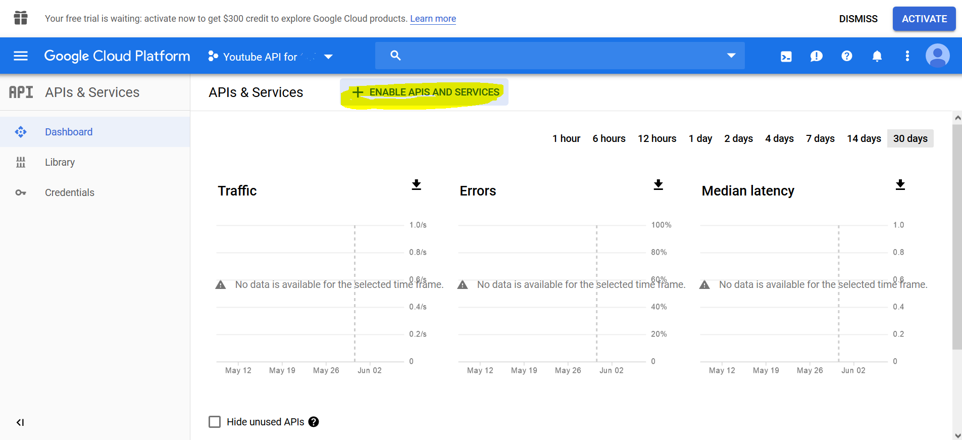Click Enable APIs and Services button
Image resolution: width=962 pixels, height=440 pixels.
pyautogui.click(x=425, y=92)
